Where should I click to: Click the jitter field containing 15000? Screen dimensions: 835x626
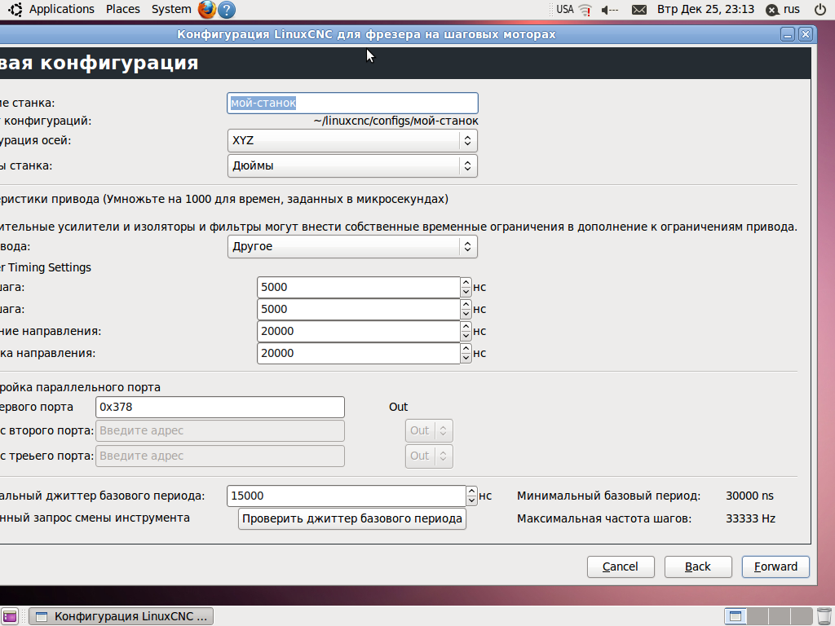click(346, 496)
